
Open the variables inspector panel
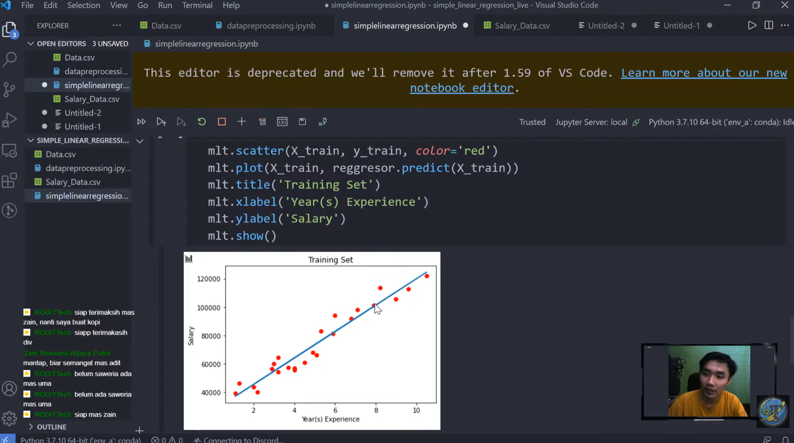tap(282, 121)
